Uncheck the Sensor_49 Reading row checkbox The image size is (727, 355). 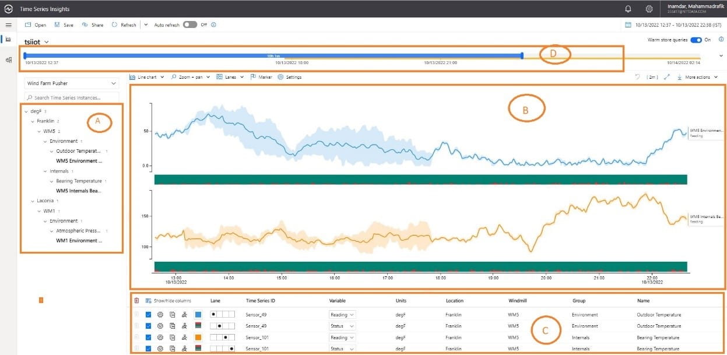coord(148,314)
